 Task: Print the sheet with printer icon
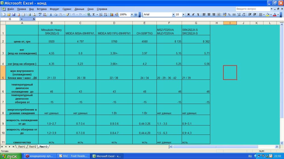[29, 15]
